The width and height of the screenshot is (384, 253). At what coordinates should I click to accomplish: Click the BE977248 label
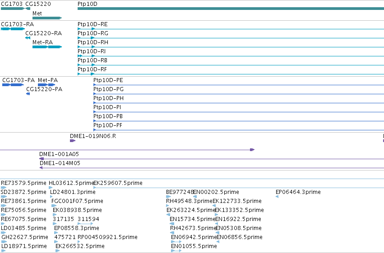click(x=180, y=192)
